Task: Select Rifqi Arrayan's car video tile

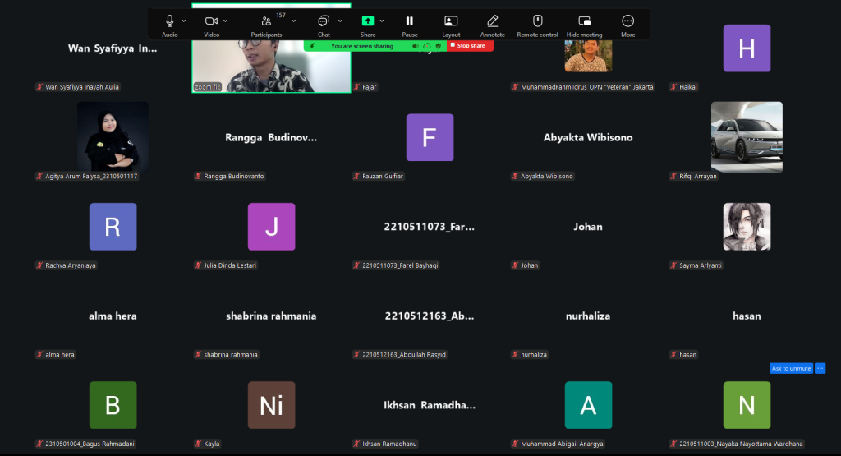Action: pyautogui.click(x=747, y=137)
